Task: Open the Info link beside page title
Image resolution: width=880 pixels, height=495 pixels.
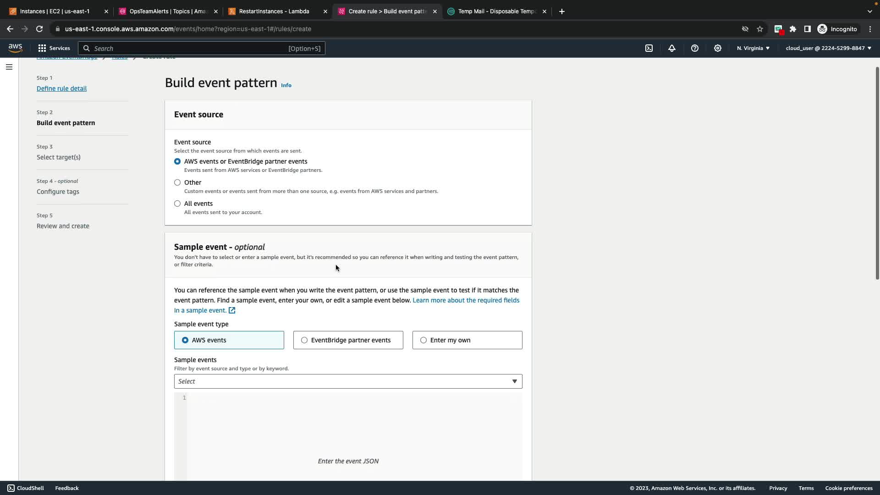Action: tap(286, 85)
